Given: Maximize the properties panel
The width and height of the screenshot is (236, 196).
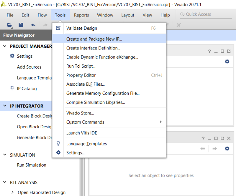Looking at the screenshot, I should point(216,138).
